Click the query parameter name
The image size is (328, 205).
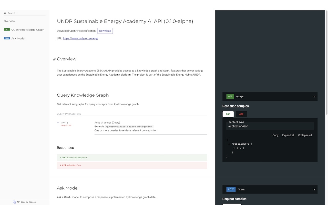click(x=65, y=122)
